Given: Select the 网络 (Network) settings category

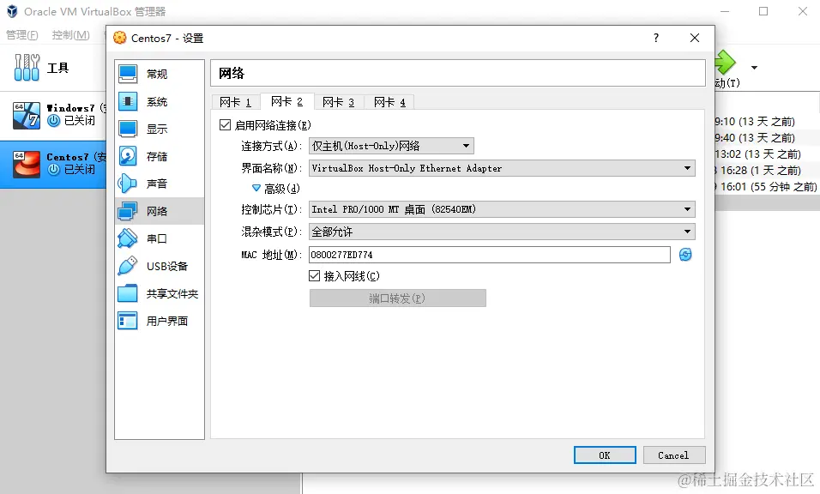Looking at the screenshot, I should point(159,211).
